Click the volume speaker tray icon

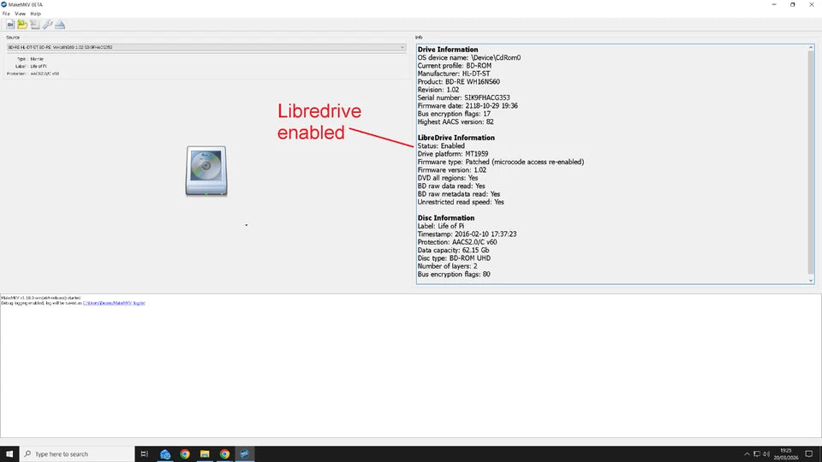click(765, 454)
